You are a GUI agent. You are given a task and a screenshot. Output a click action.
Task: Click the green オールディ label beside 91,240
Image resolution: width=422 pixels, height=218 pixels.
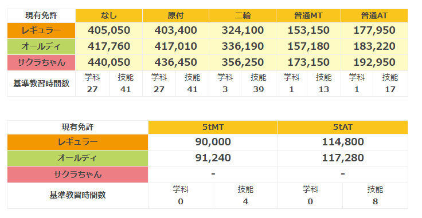(77, 158)
